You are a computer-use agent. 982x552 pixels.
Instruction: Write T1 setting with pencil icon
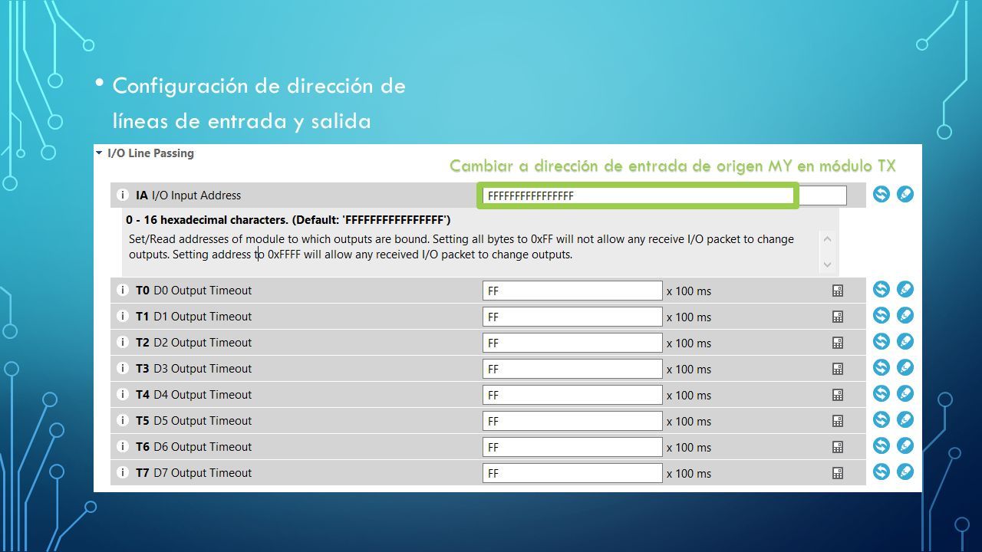[905, 315]
